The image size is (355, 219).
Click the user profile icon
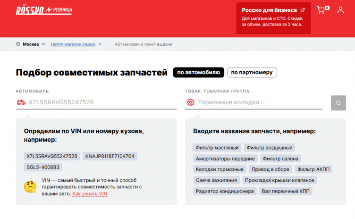pyautogui.click(x=340, y=10)
